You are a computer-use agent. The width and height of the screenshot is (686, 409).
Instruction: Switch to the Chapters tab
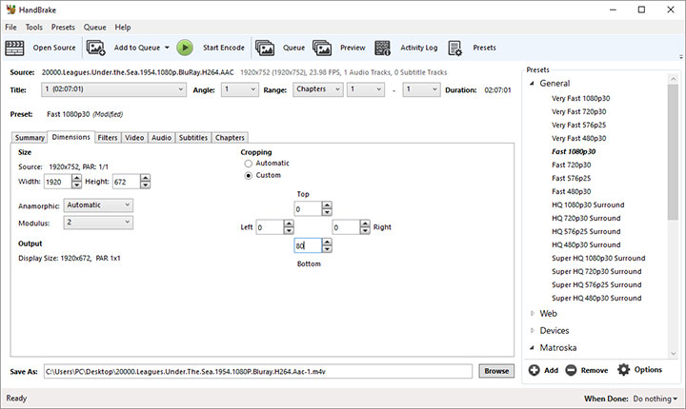230,138
